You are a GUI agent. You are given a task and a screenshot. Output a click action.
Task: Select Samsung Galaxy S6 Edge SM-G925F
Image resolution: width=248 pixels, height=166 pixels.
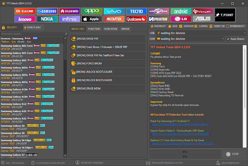32,142
